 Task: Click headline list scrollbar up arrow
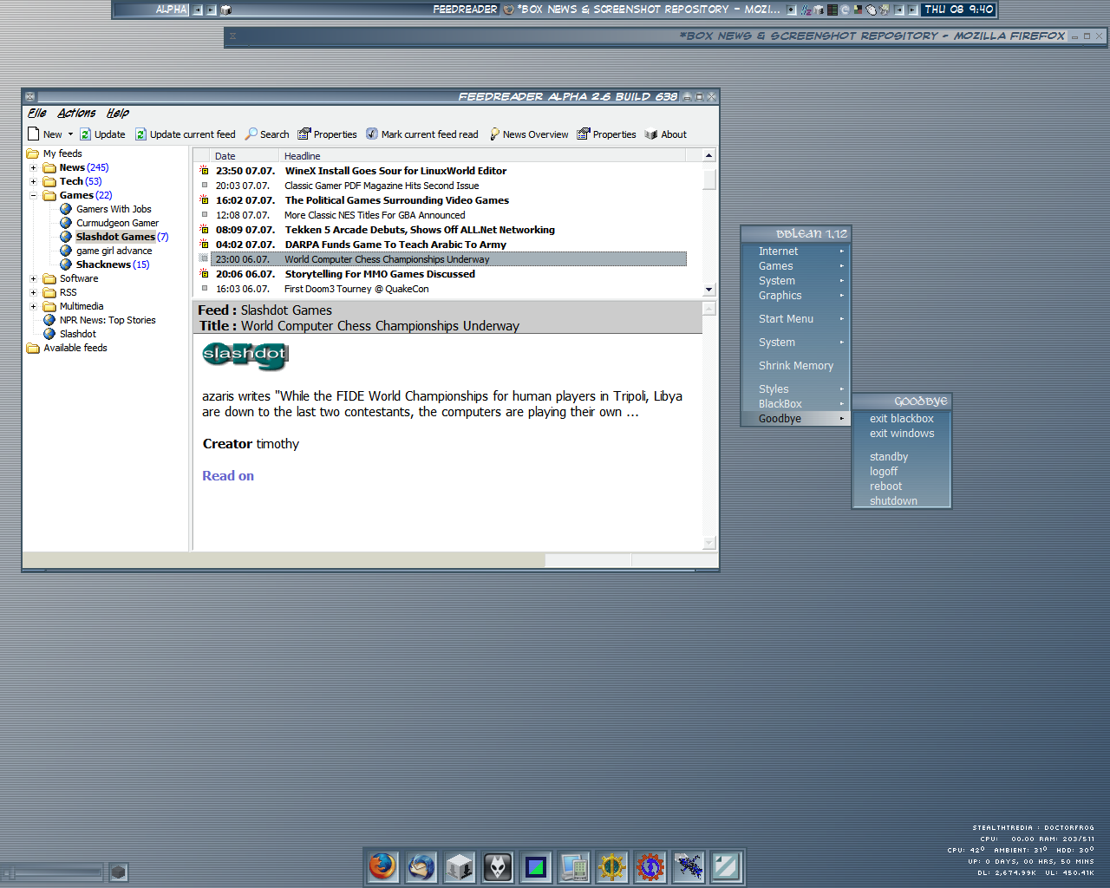(x=709, y=155)
